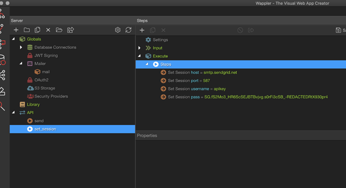Select the Input node label
Viewport: 346px width, 188px height.
[x=157, y=48]
